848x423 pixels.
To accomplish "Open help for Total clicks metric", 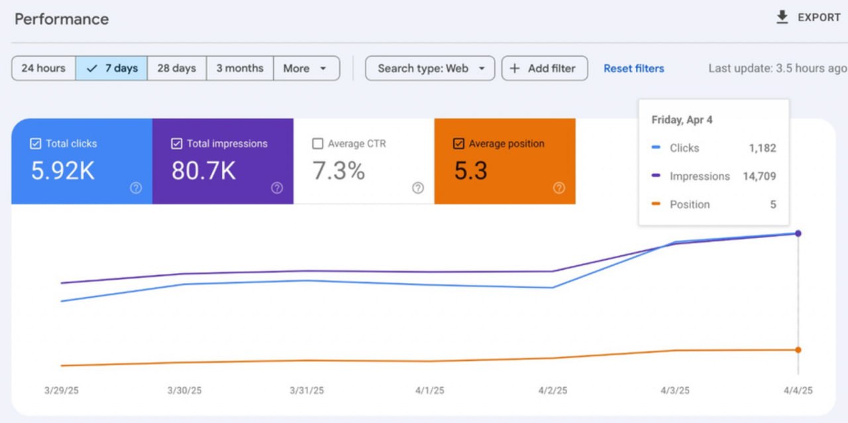I will tap(136, 188).
